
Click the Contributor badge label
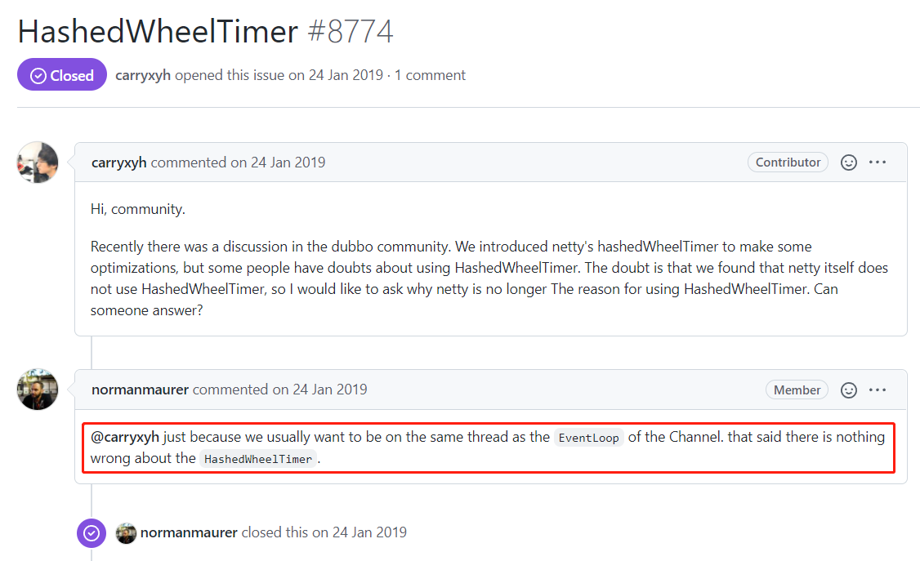788,163
